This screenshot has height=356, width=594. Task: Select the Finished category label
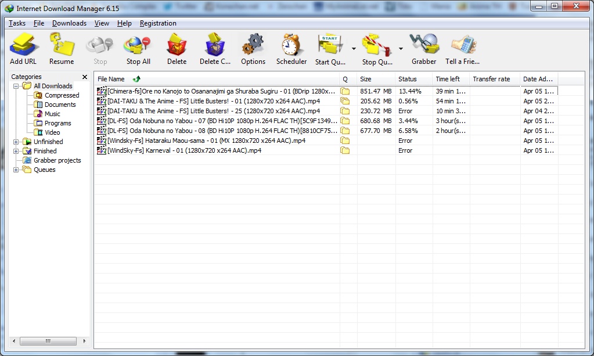(45, 151)
